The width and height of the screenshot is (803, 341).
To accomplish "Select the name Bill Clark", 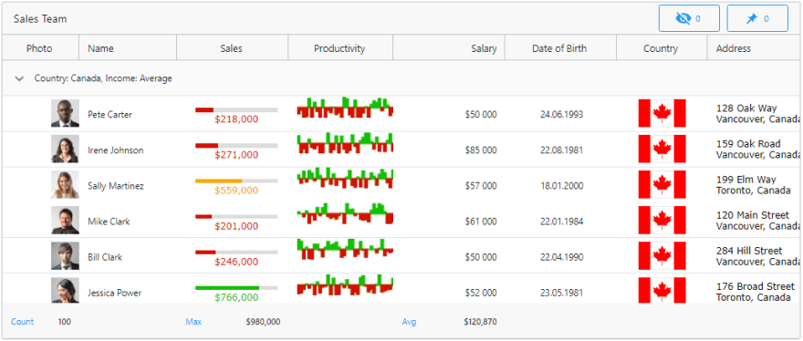I will [104, 257].
